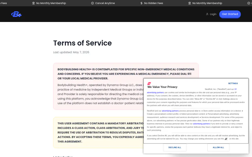Allow all cookies

(x=218, y=147)
